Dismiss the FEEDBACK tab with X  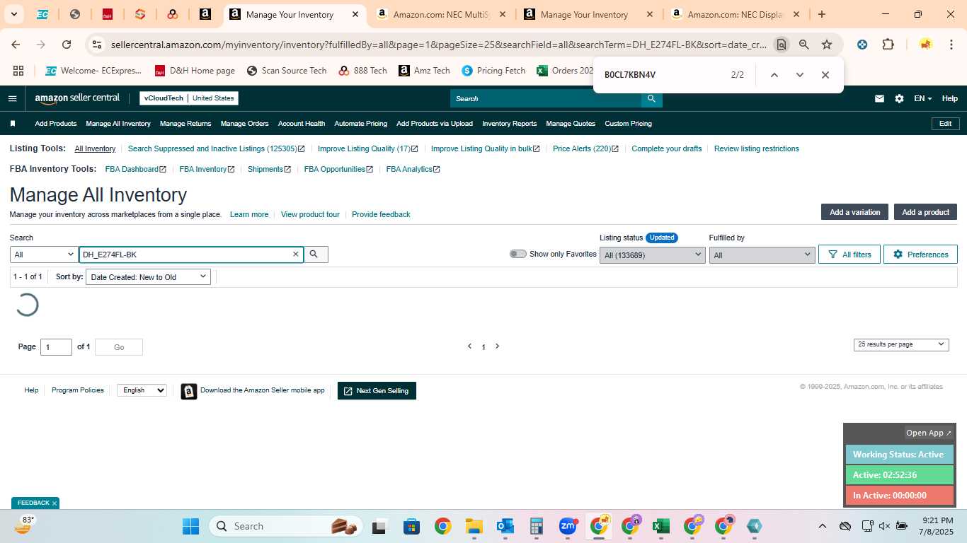[55, 503]
